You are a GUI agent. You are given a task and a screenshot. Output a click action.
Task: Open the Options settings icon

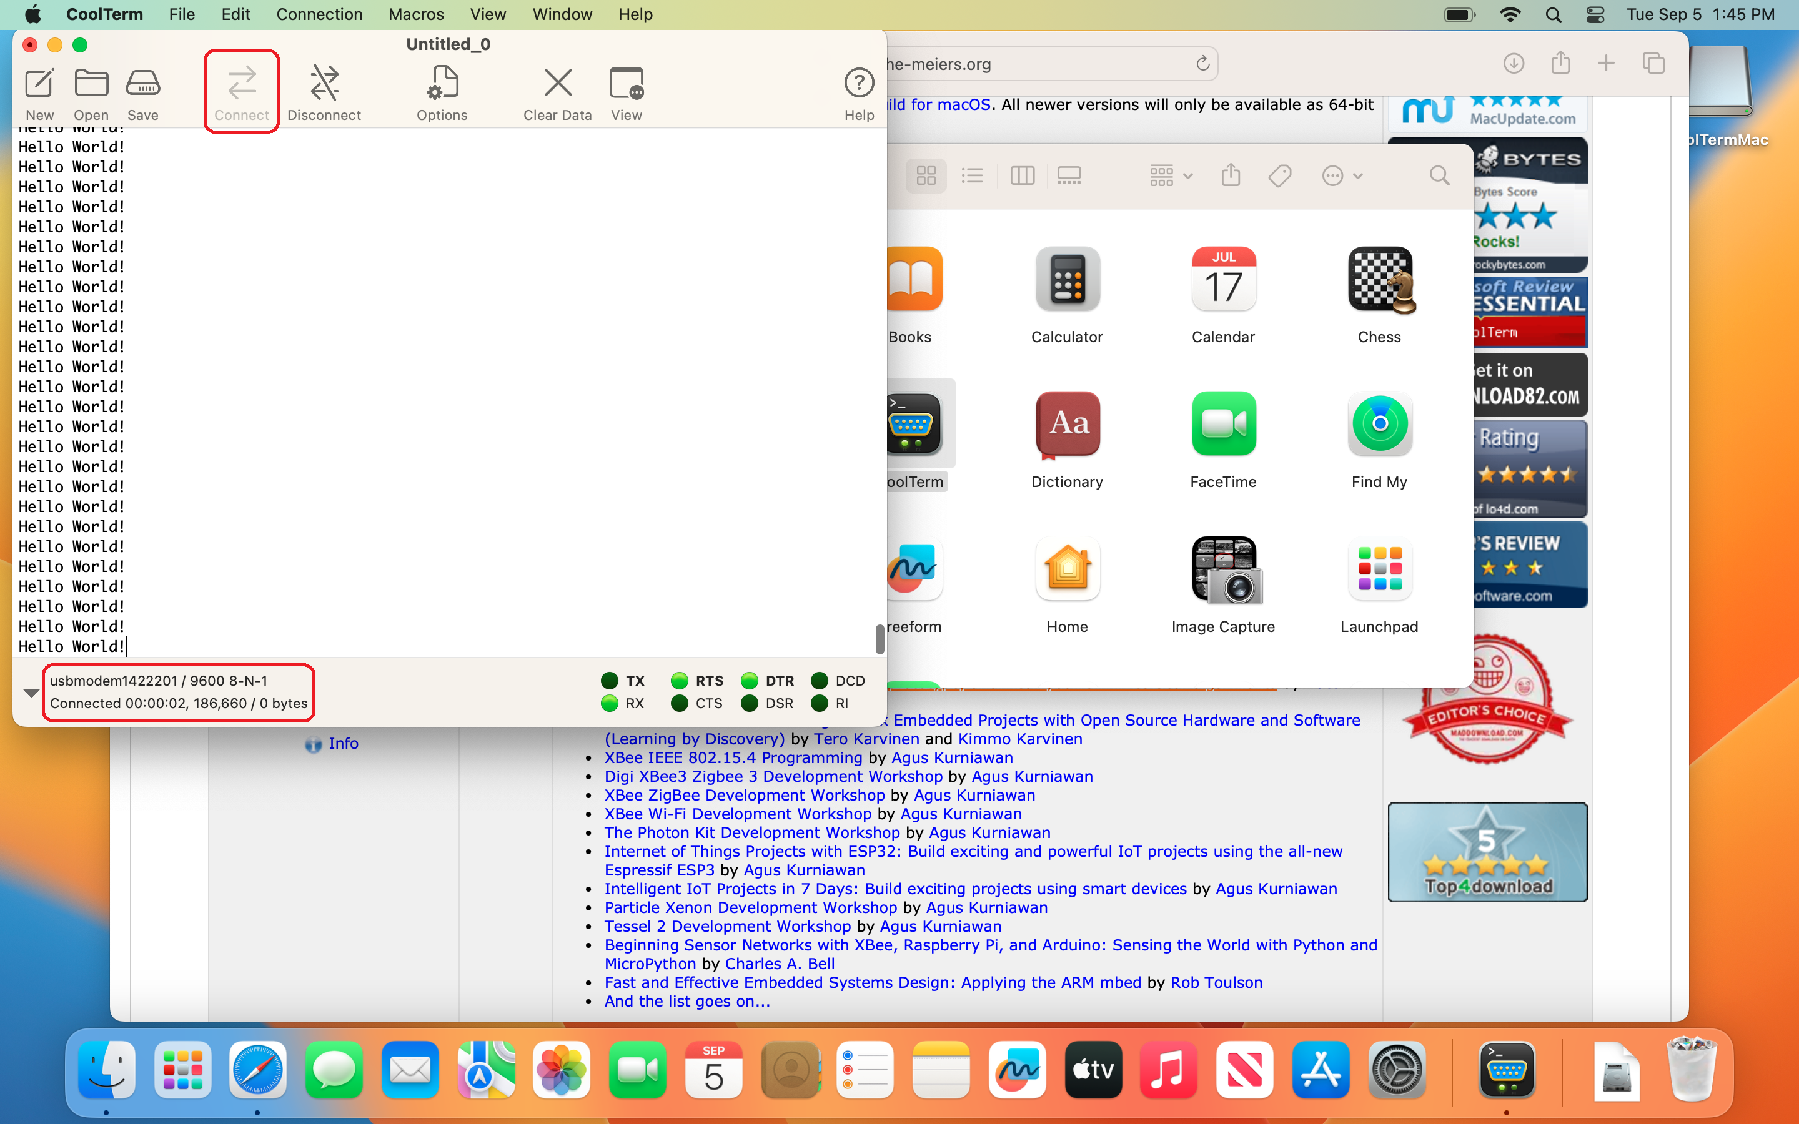tap(442, 93)
